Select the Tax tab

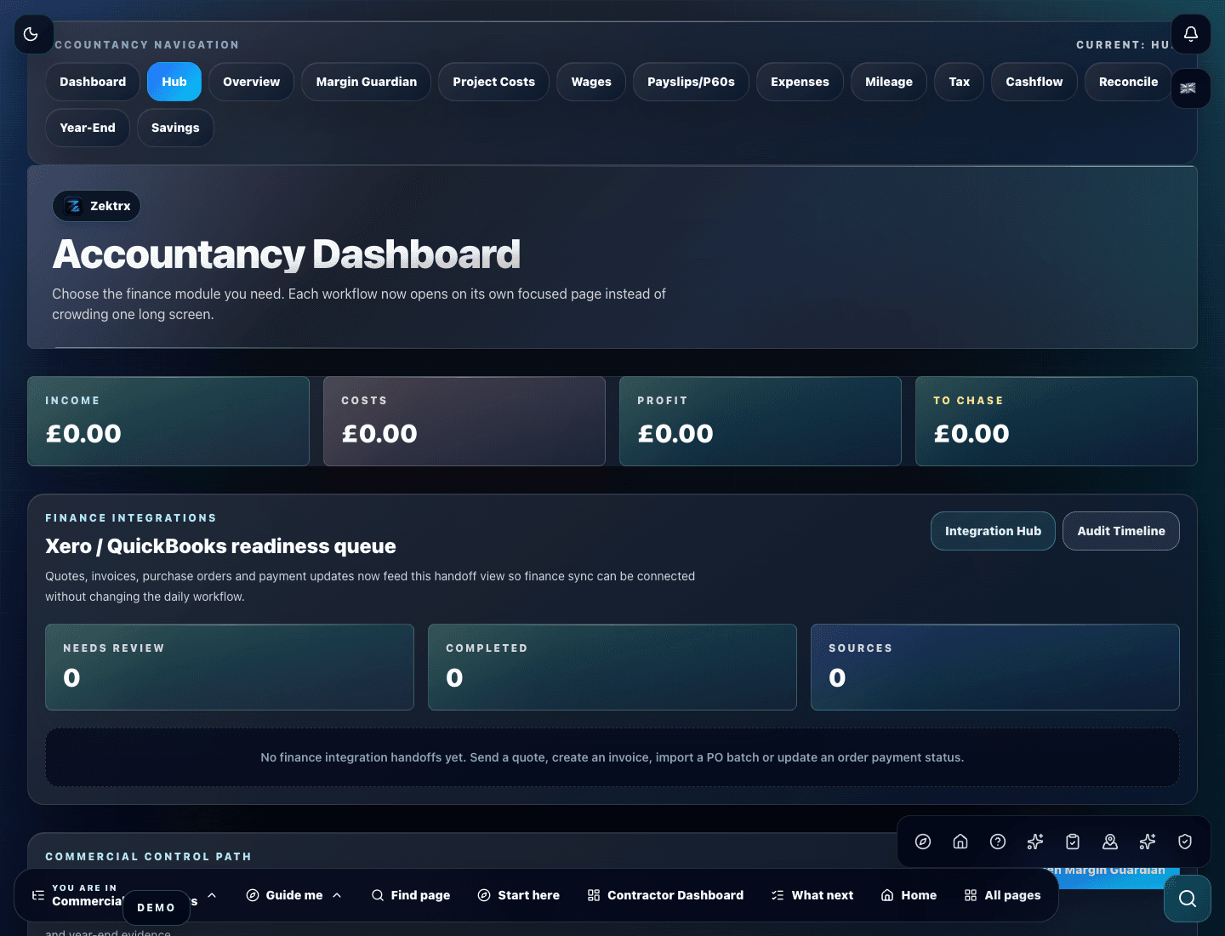[x=960, y=82]
